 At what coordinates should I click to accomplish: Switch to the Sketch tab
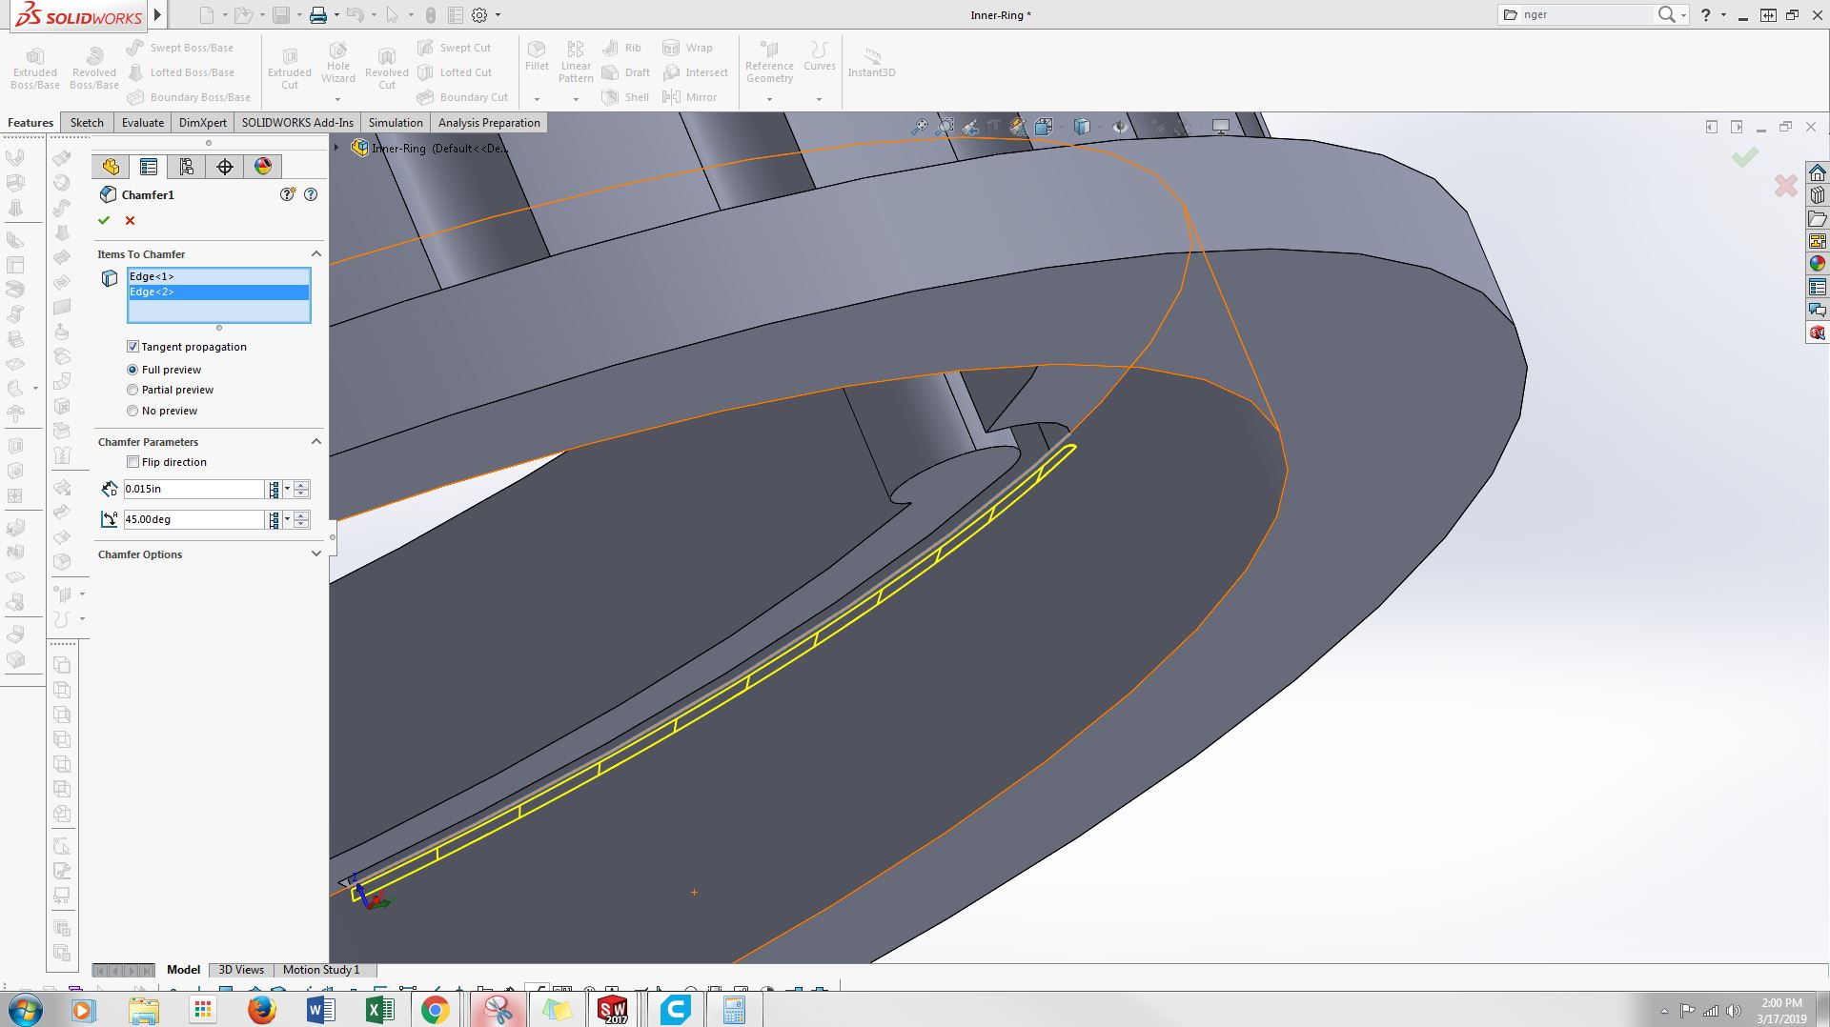click(x=87, y=123)
